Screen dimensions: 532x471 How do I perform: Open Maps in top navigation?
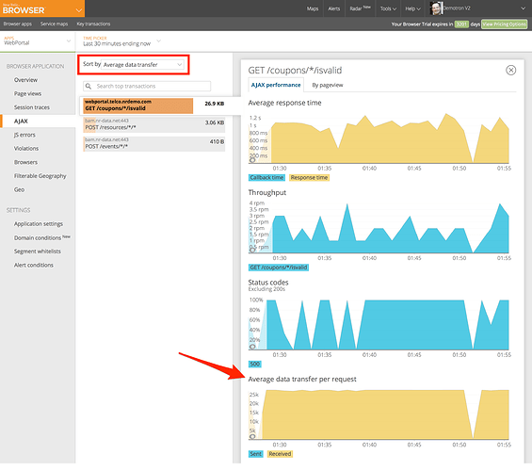pos(313,8)
